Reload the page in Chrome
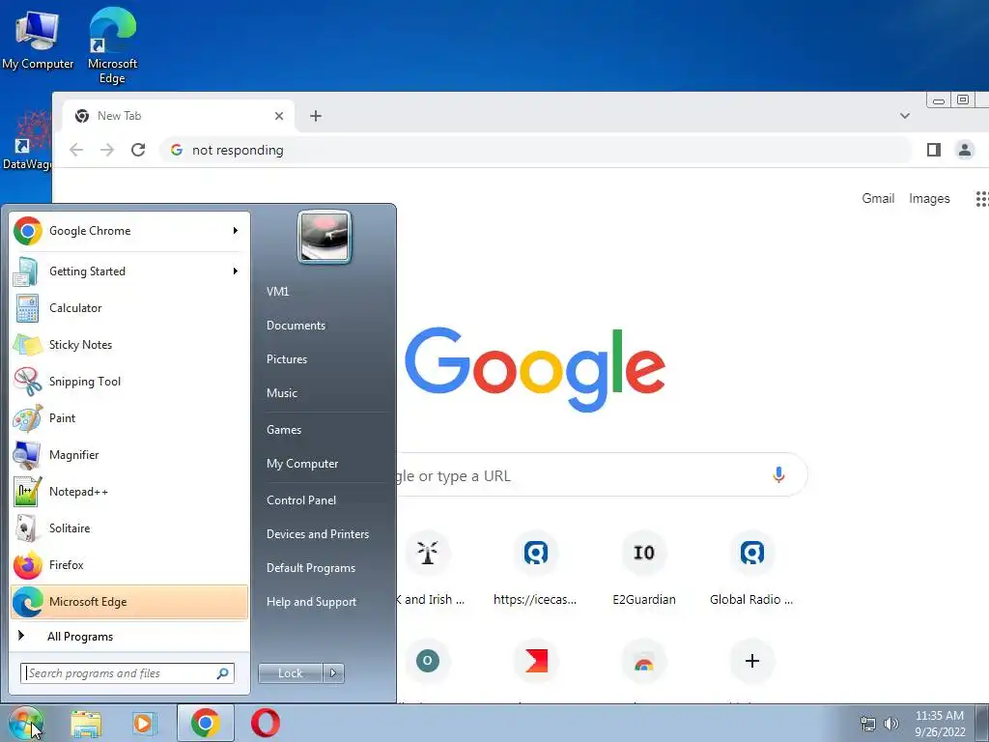Viewport: 989px width, 742px height. 138,150
